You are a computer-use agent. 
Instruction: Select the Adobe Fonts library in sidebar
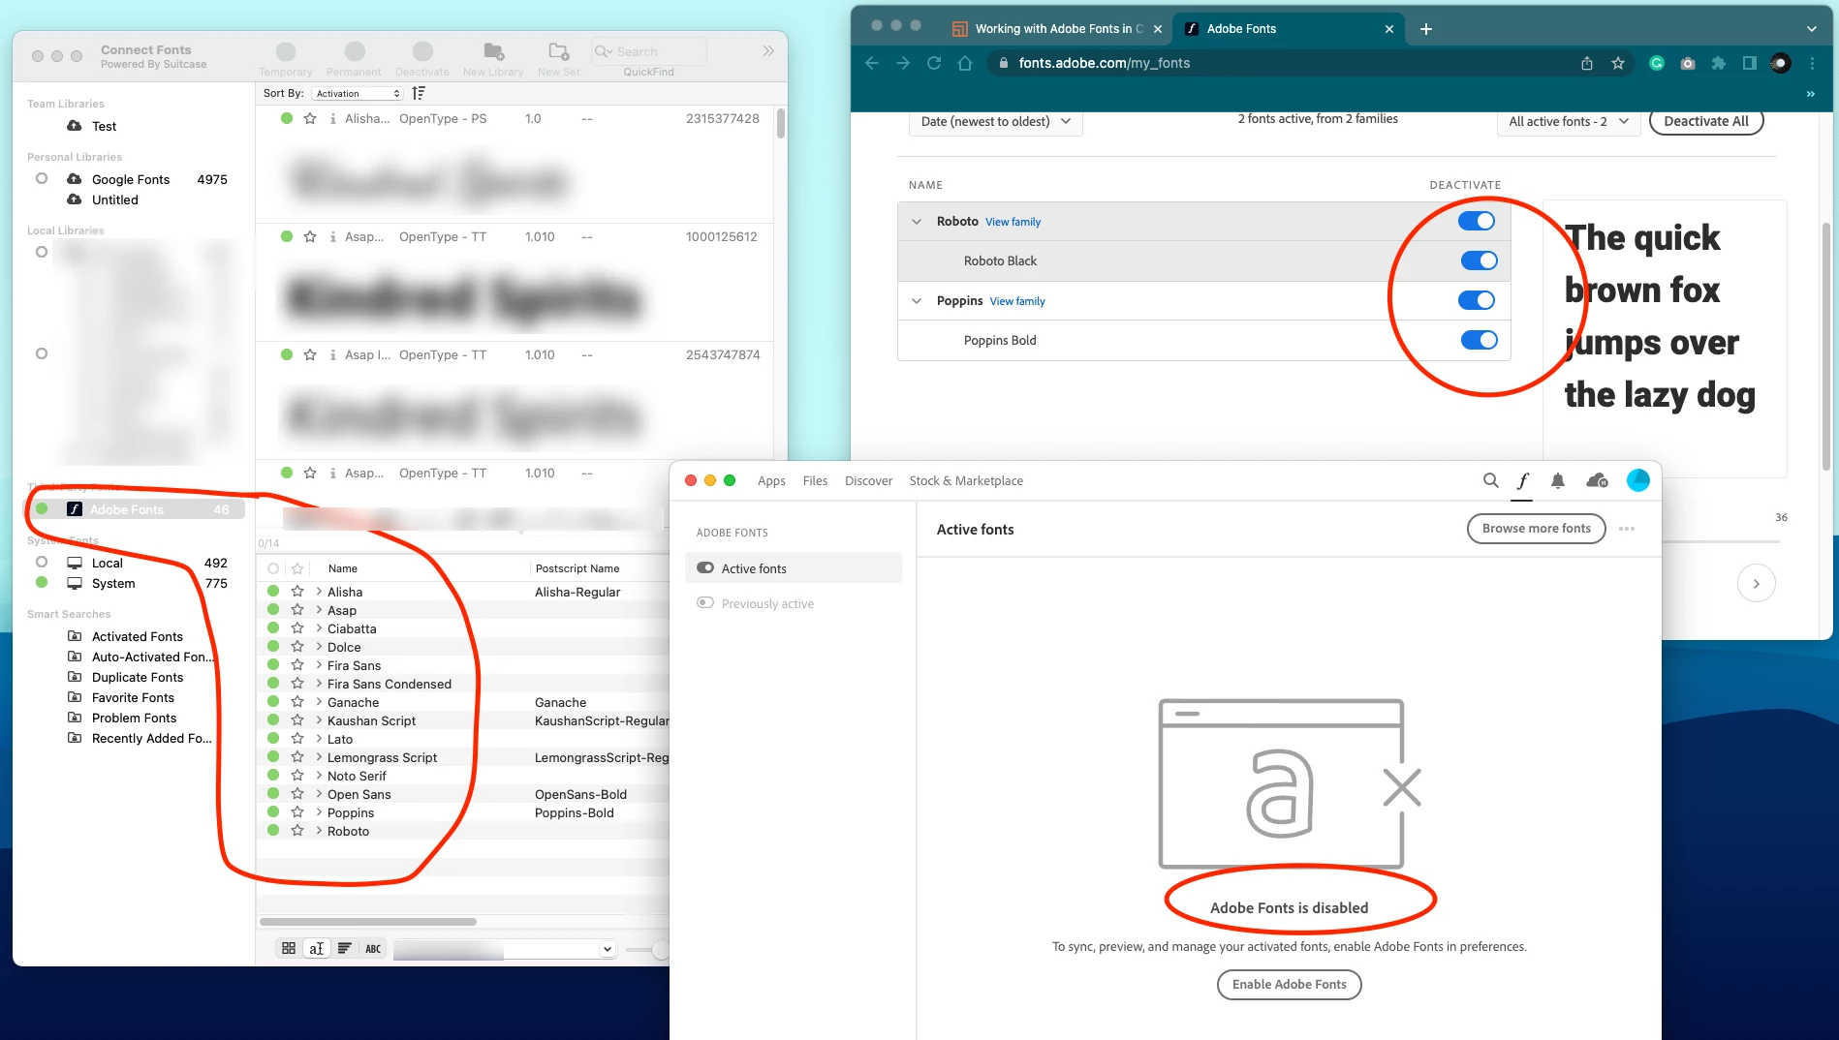click(x=134, y=509)
